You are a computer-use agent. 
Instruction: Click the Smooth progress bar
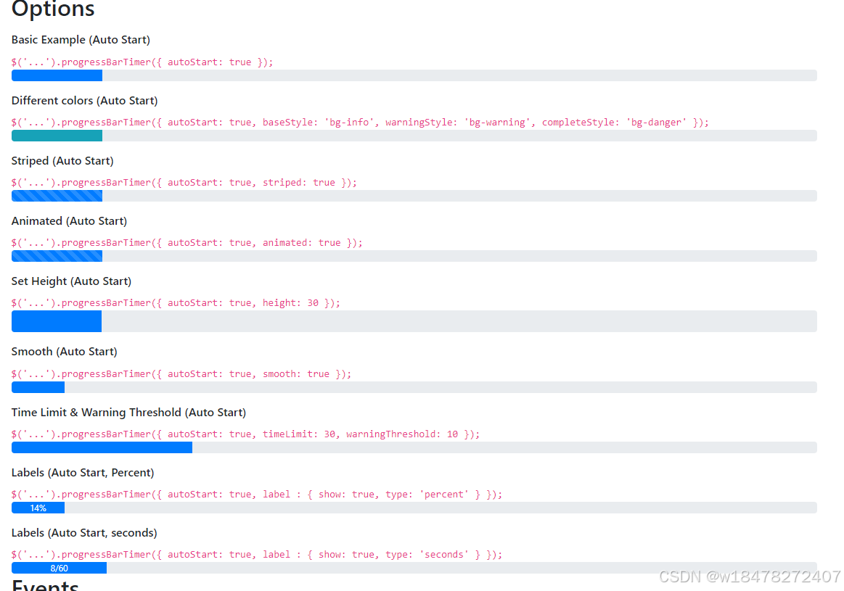pos(38,387)
